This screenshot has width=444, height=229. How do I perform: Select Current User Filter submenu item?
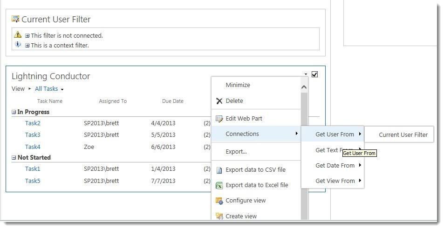(x=403, y=135)
